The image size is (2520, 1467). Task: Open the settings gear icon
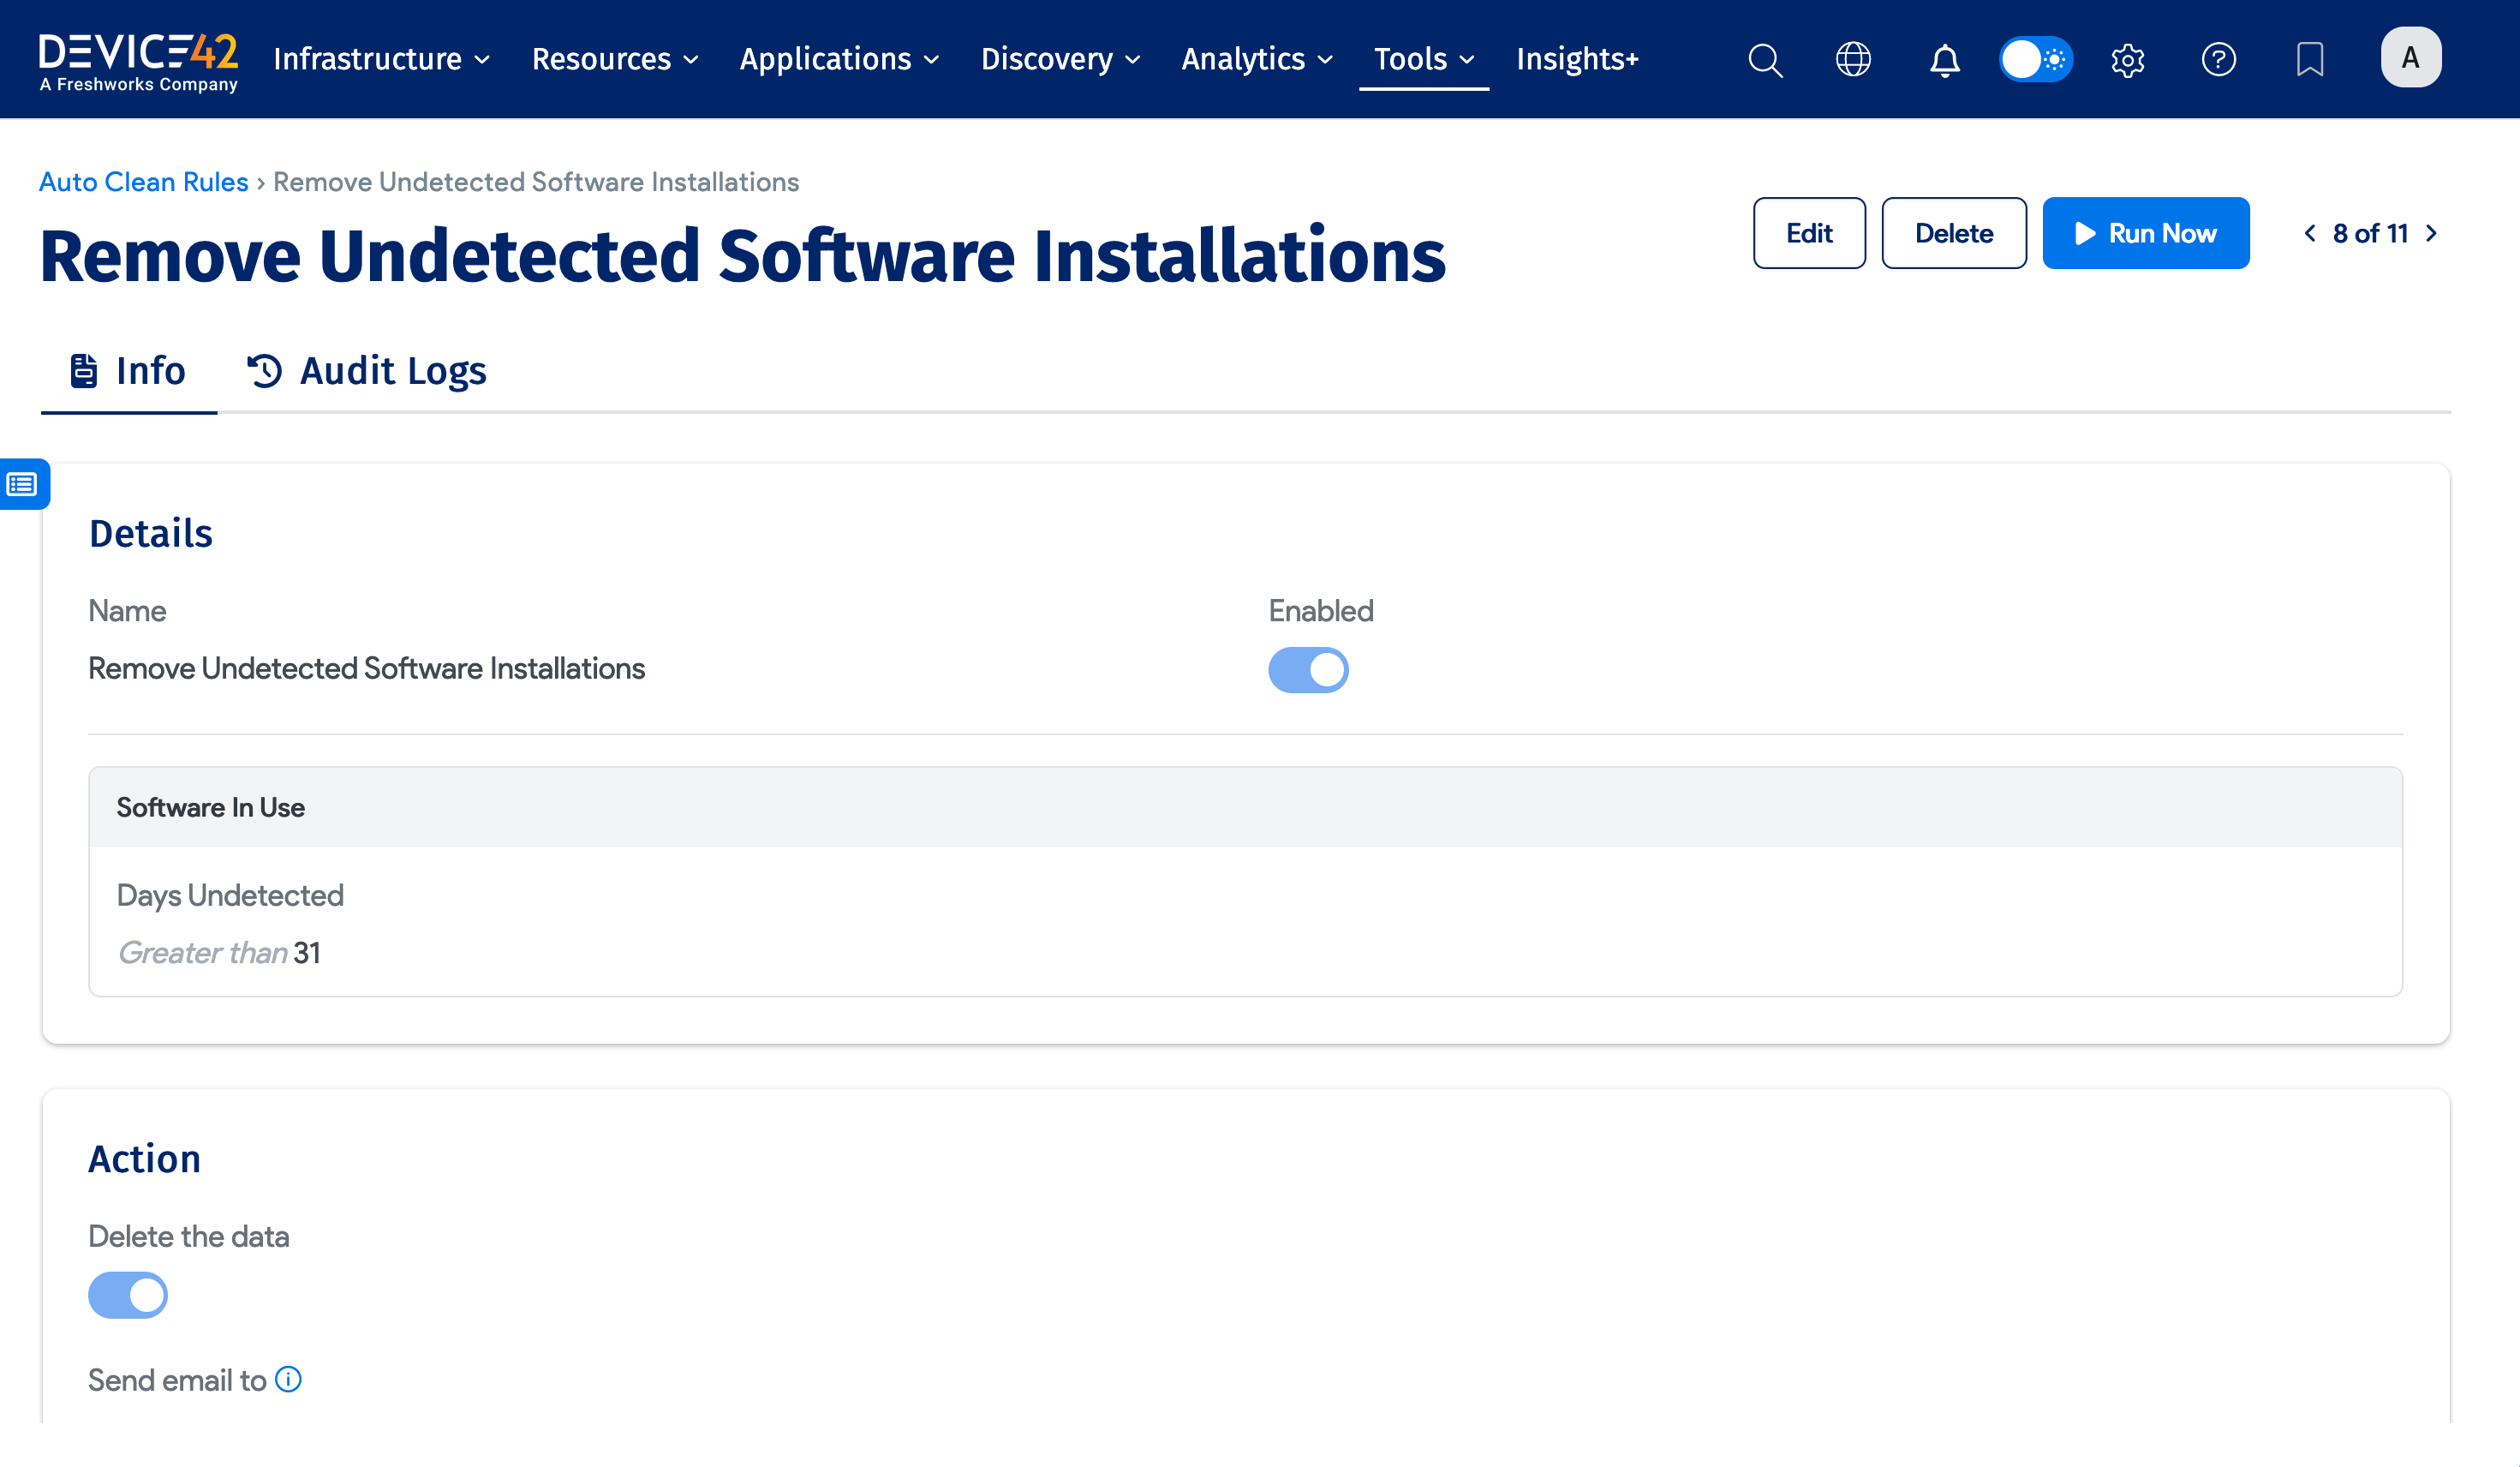tap(2127, 60)
